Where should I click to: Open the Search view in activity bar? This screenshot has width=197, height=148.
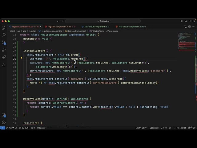point(4,35)
